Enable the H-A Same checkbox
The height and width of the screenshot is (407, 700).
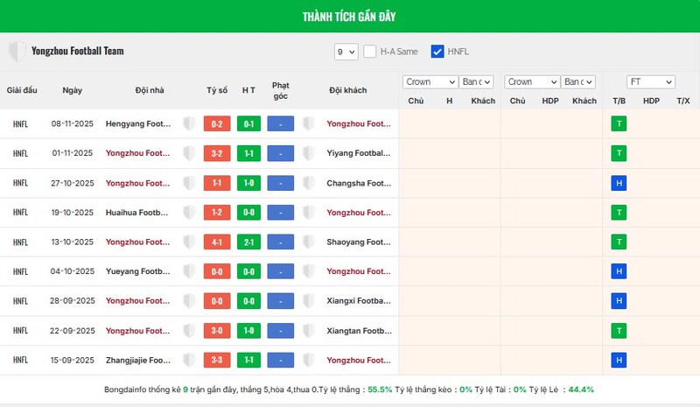pos(370,52)
